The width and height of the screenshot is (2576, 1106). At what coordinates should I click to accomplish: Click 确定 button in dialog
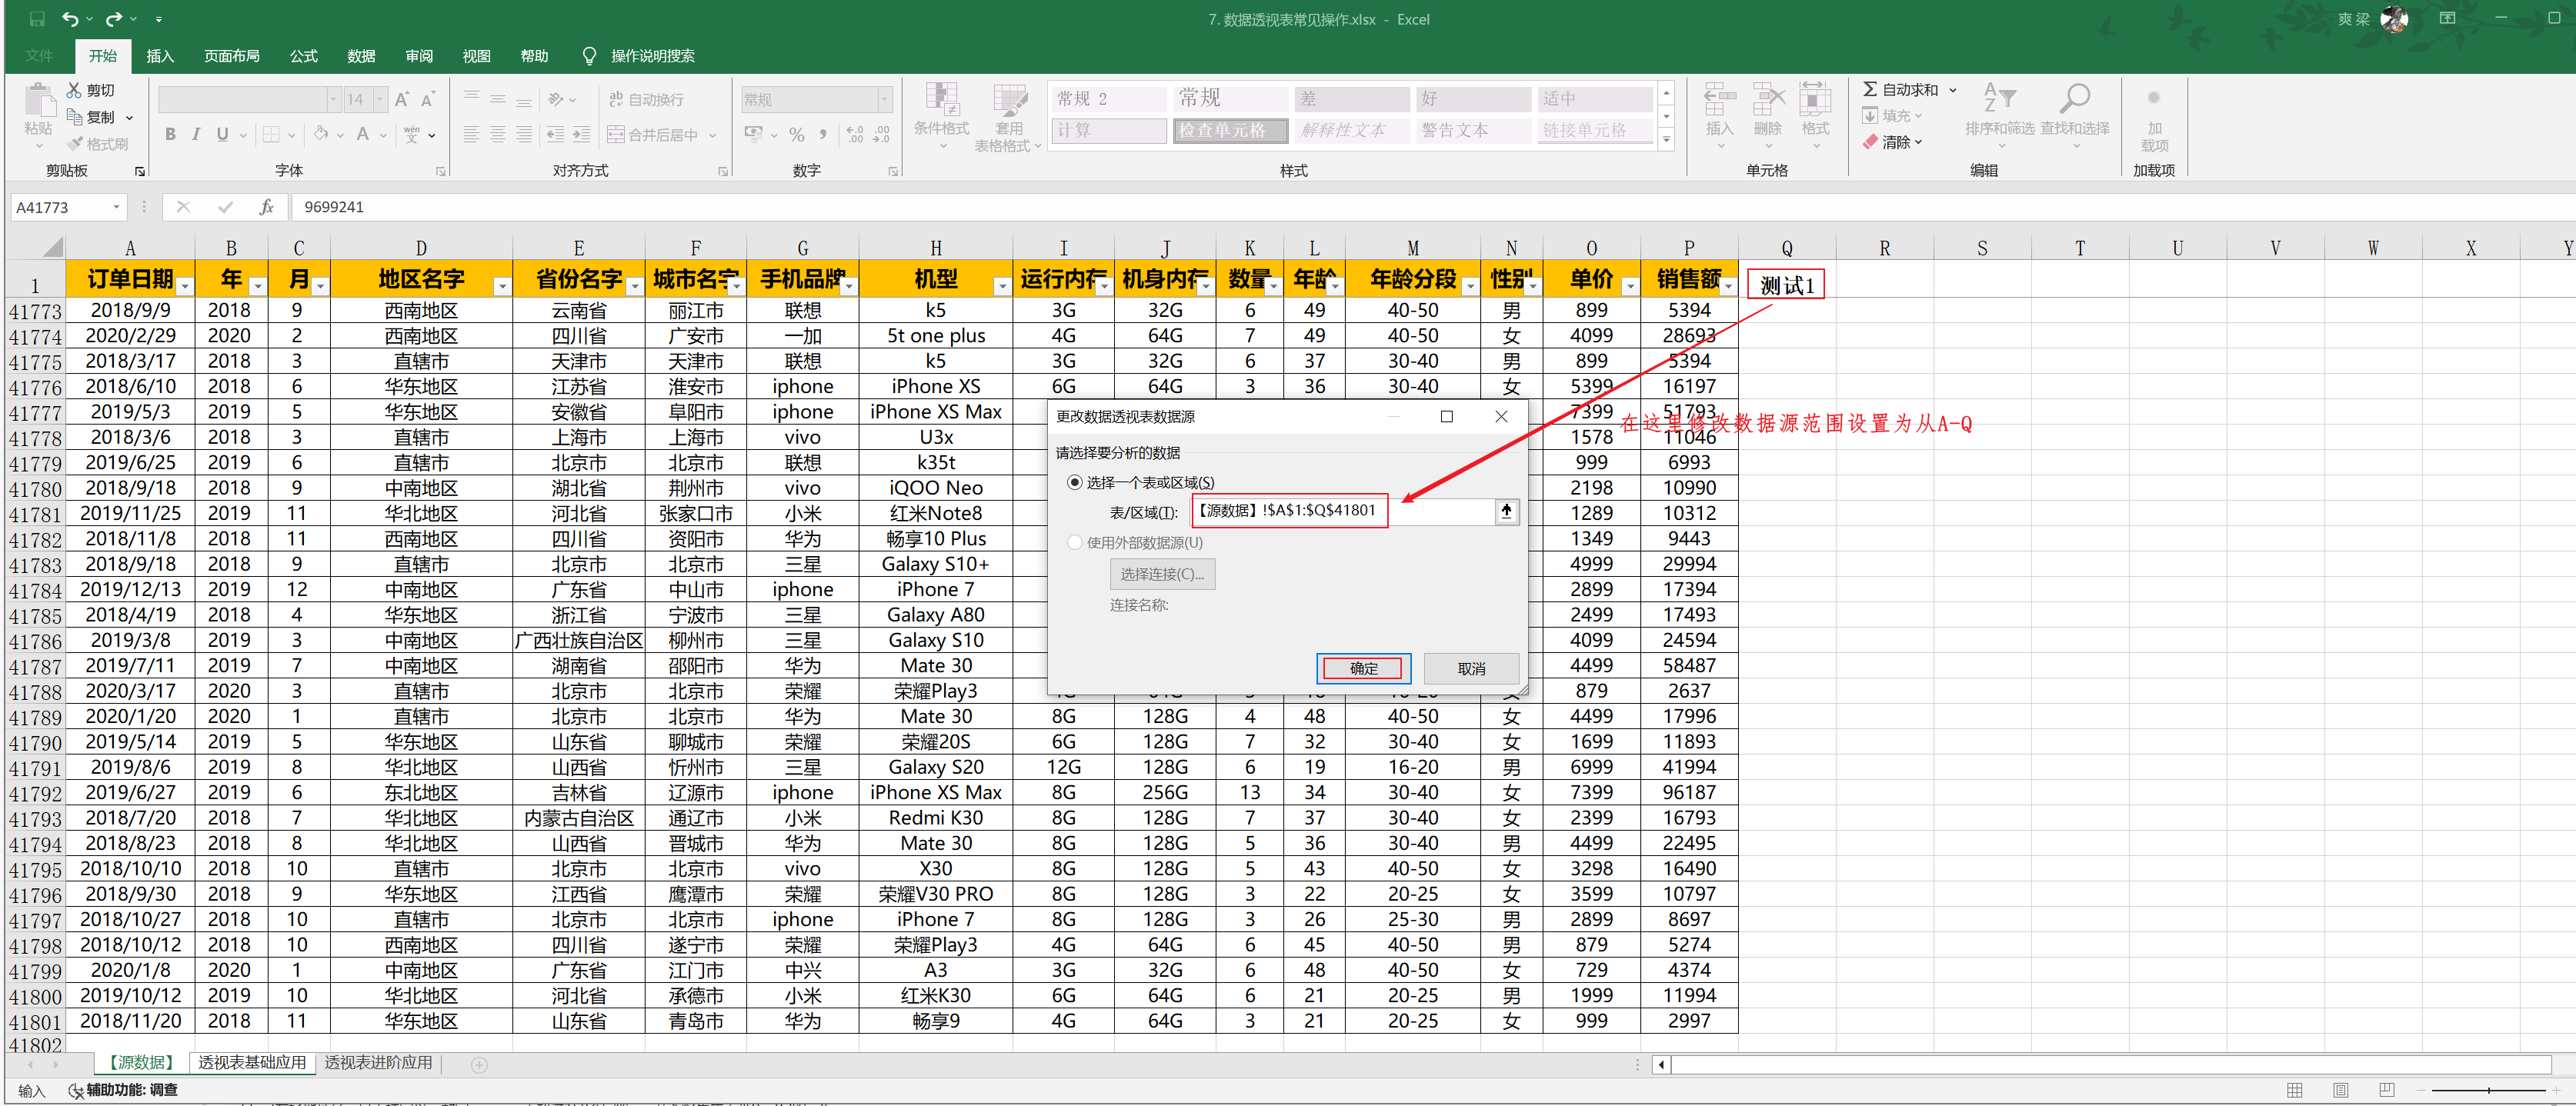[1364, 668]
